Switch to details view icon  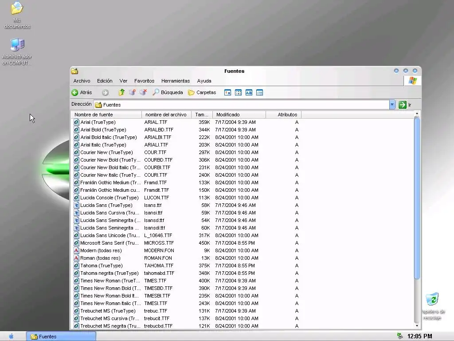pyautogui.click(x=259, y=93)
